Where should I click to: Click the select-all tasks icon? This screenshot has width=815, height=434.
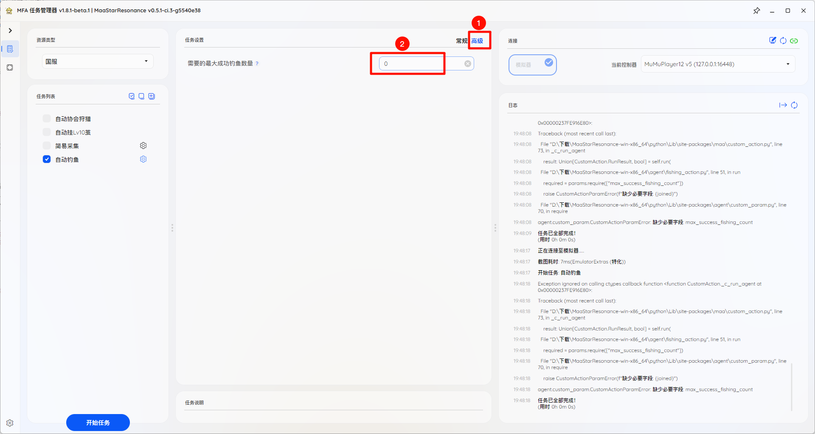pos(132,96)
